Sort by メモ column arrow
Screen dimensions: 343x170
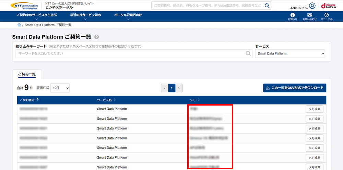pos(199,100)
